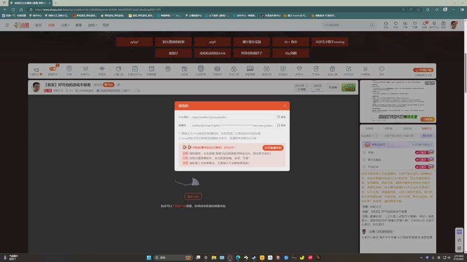Expand the 分类 dropdown menu
The image size is (467, 262).
coord(65,25)
